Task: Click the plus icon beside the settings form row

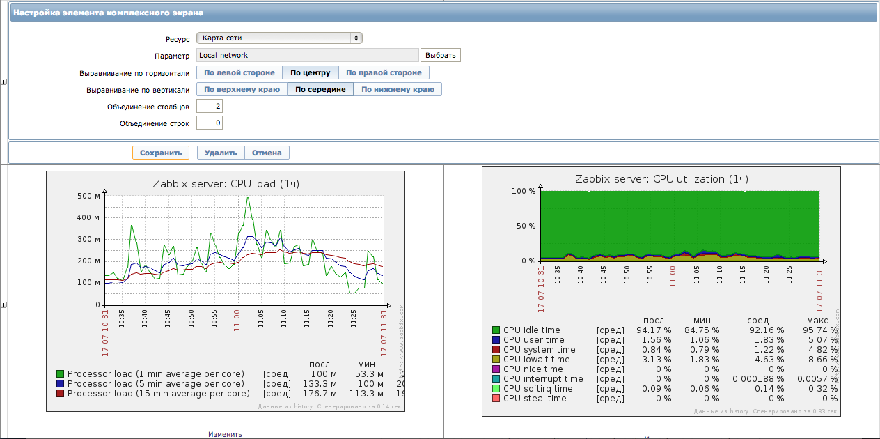Action: point(4,82)
